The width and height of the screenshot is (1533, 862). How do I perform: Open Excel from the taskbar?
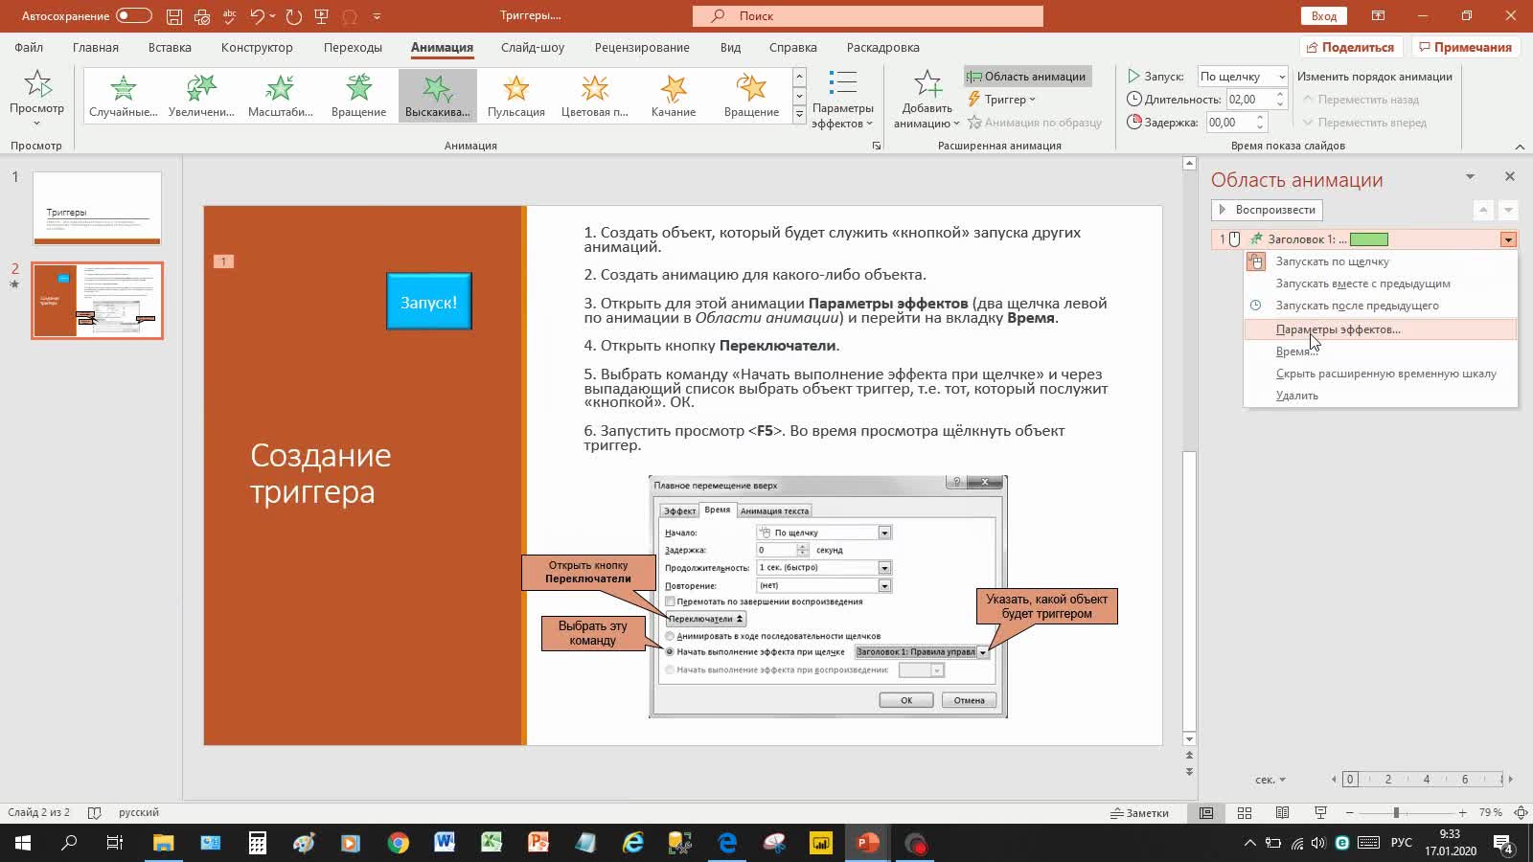click(x=491, y=844)
